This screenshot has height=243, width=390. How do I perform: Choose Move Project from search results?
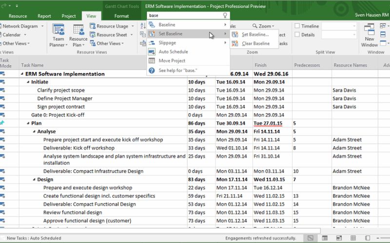point(188,60)
